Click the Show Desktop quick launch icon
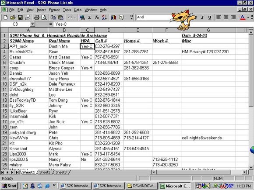Image resolution: width=254 pixels, height=190 pixels. coord(25,186)
